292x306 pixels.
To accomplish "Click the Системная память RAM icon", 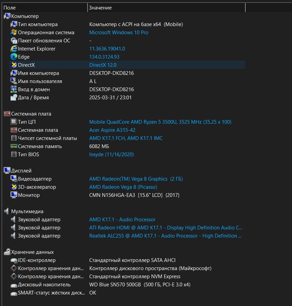I will coord(14,146).
